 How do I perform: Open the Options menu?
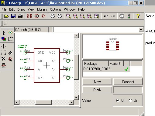click(56, 9)
